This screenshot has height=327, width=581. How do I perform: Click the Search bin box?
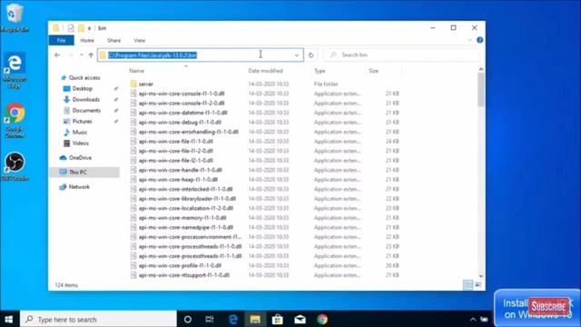click(x=402, y=54)
